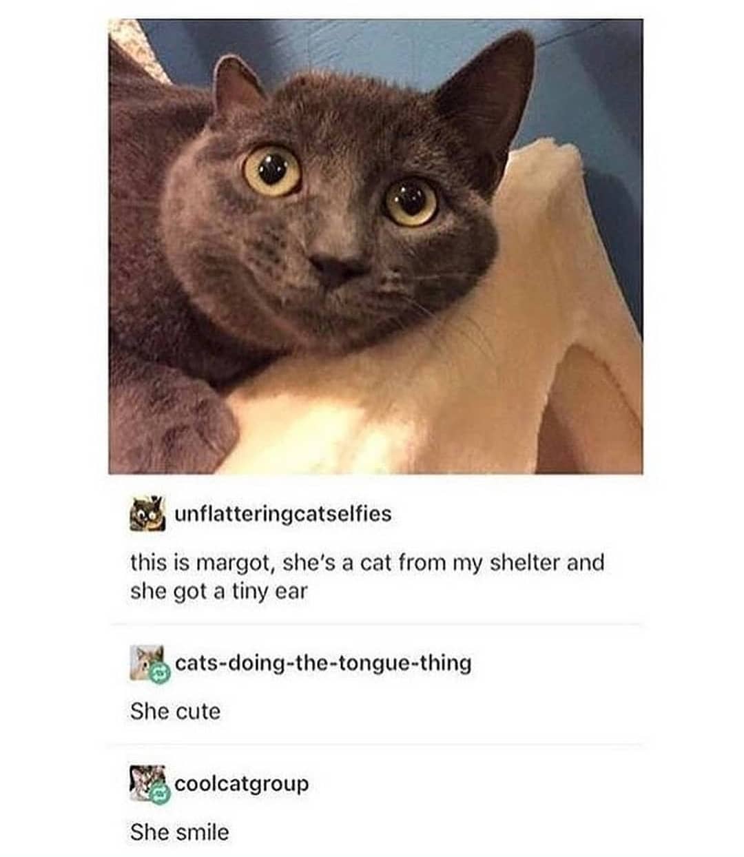
Task: Select the "She cute" comment text
Action: 176,711
